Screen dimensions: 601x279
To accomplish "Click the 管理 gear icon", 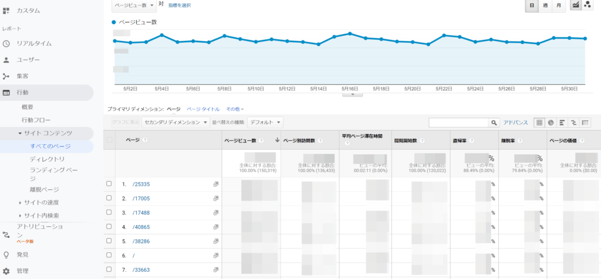I will click(x=6, y=271).
